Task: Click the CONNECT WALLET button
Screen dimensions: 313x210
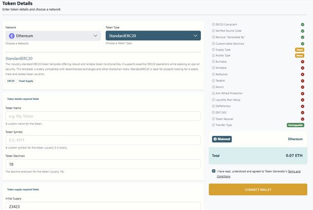Action: pyautogui.click(x=258, y=189)
